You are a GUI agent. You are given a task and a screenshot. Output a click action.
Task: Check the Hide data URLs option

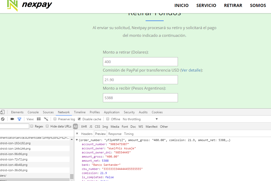pos(47,126)
